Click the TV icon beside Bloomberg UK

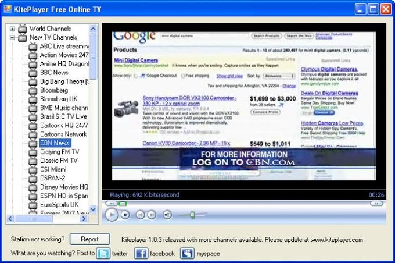pos(33,99)
